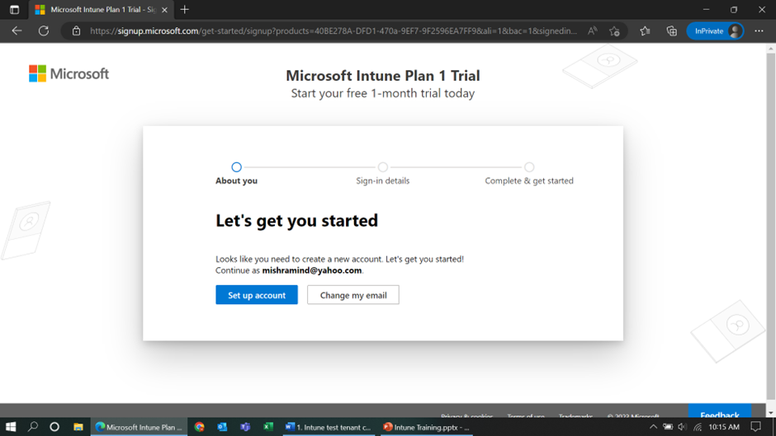Click the Set up account button
This screenshot has width=776, height=436.
pyautogui.click(x=257, y=294)
